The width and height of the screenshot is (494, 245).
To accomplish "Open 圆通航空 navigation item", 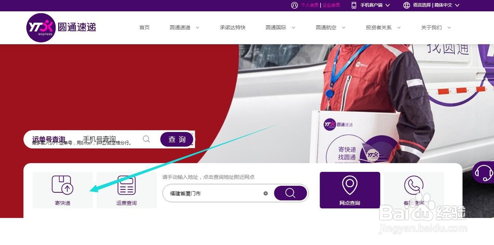I will (326, 27).
